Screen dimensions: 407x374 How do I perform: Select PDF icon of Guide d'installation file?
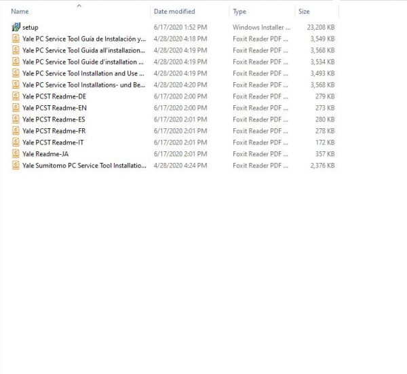[x=16, y=62]
